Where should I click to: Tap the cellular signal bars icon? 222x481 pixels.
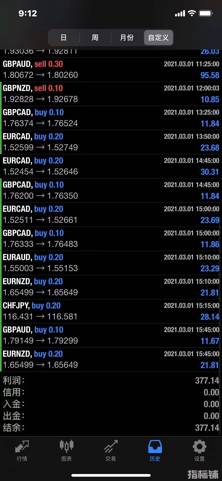pos(180,13)
